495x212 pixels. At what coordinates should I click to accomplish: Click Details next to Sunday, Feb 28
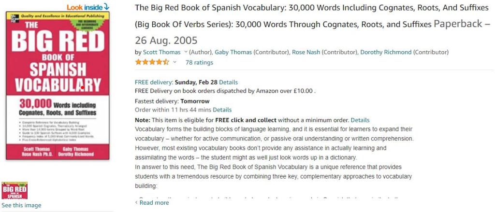coord(228,82)
